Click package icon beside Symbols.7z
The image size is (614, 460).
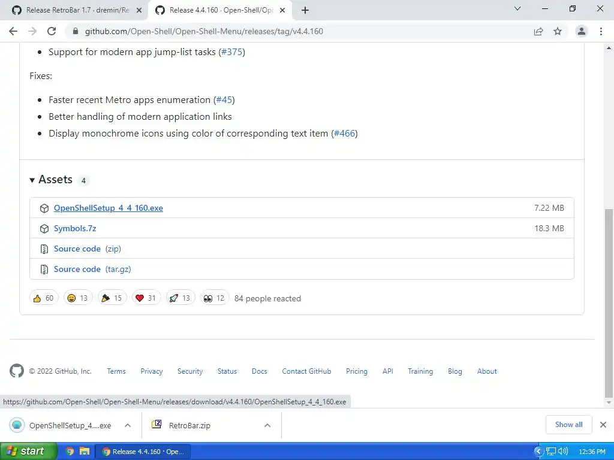[44, 229]
